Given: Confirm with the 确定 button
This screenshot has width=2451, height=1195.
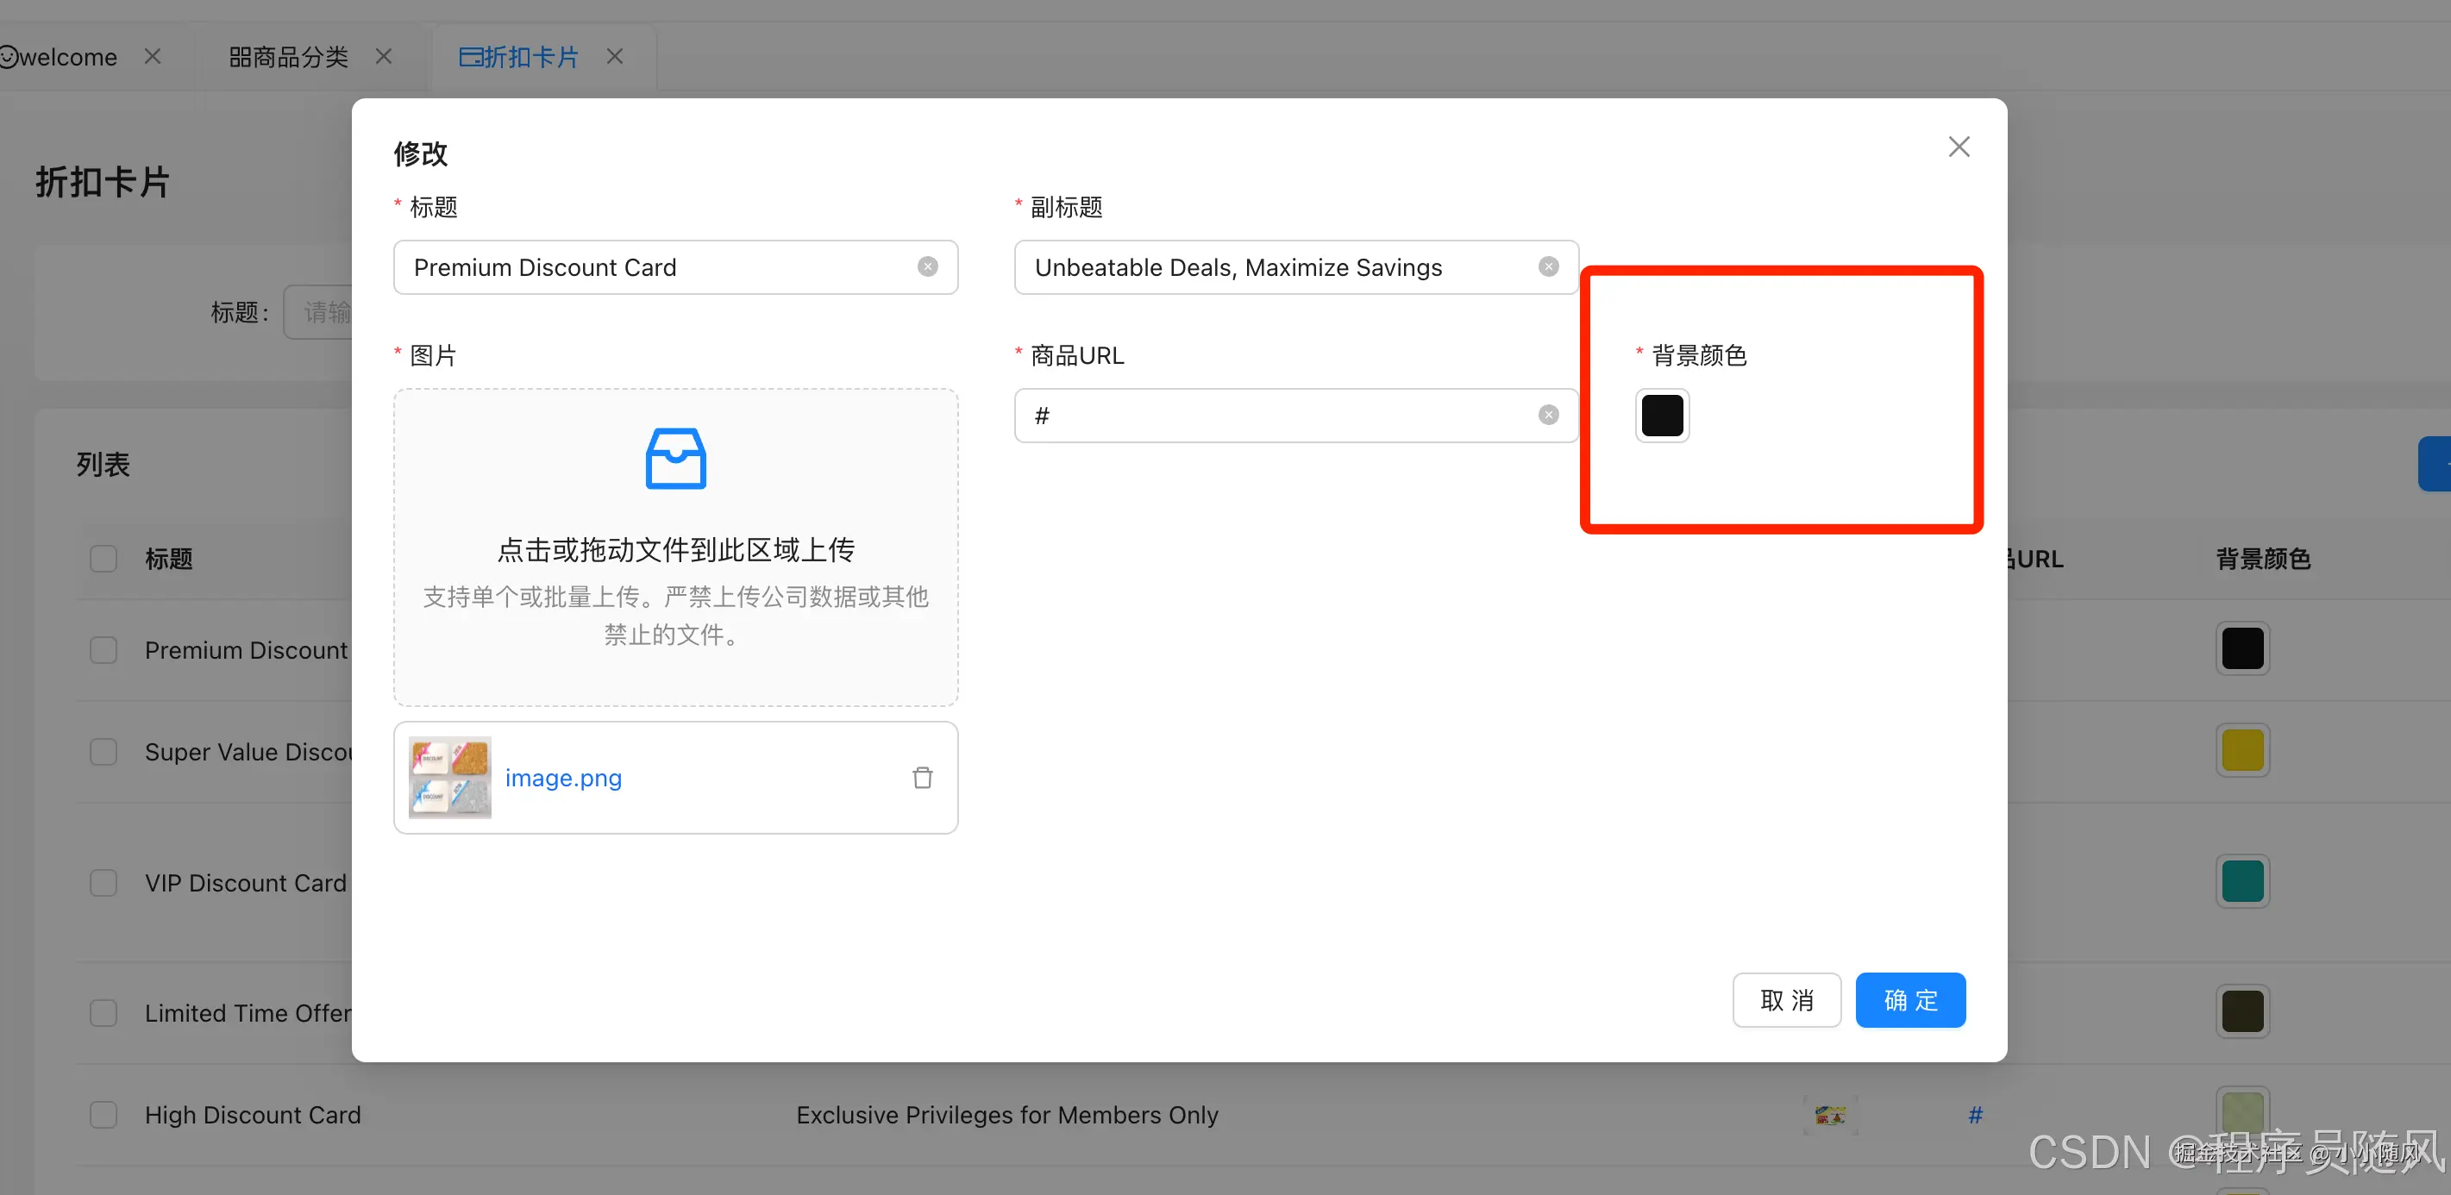Looking at the screenshot, I should pos(1909,1000).
